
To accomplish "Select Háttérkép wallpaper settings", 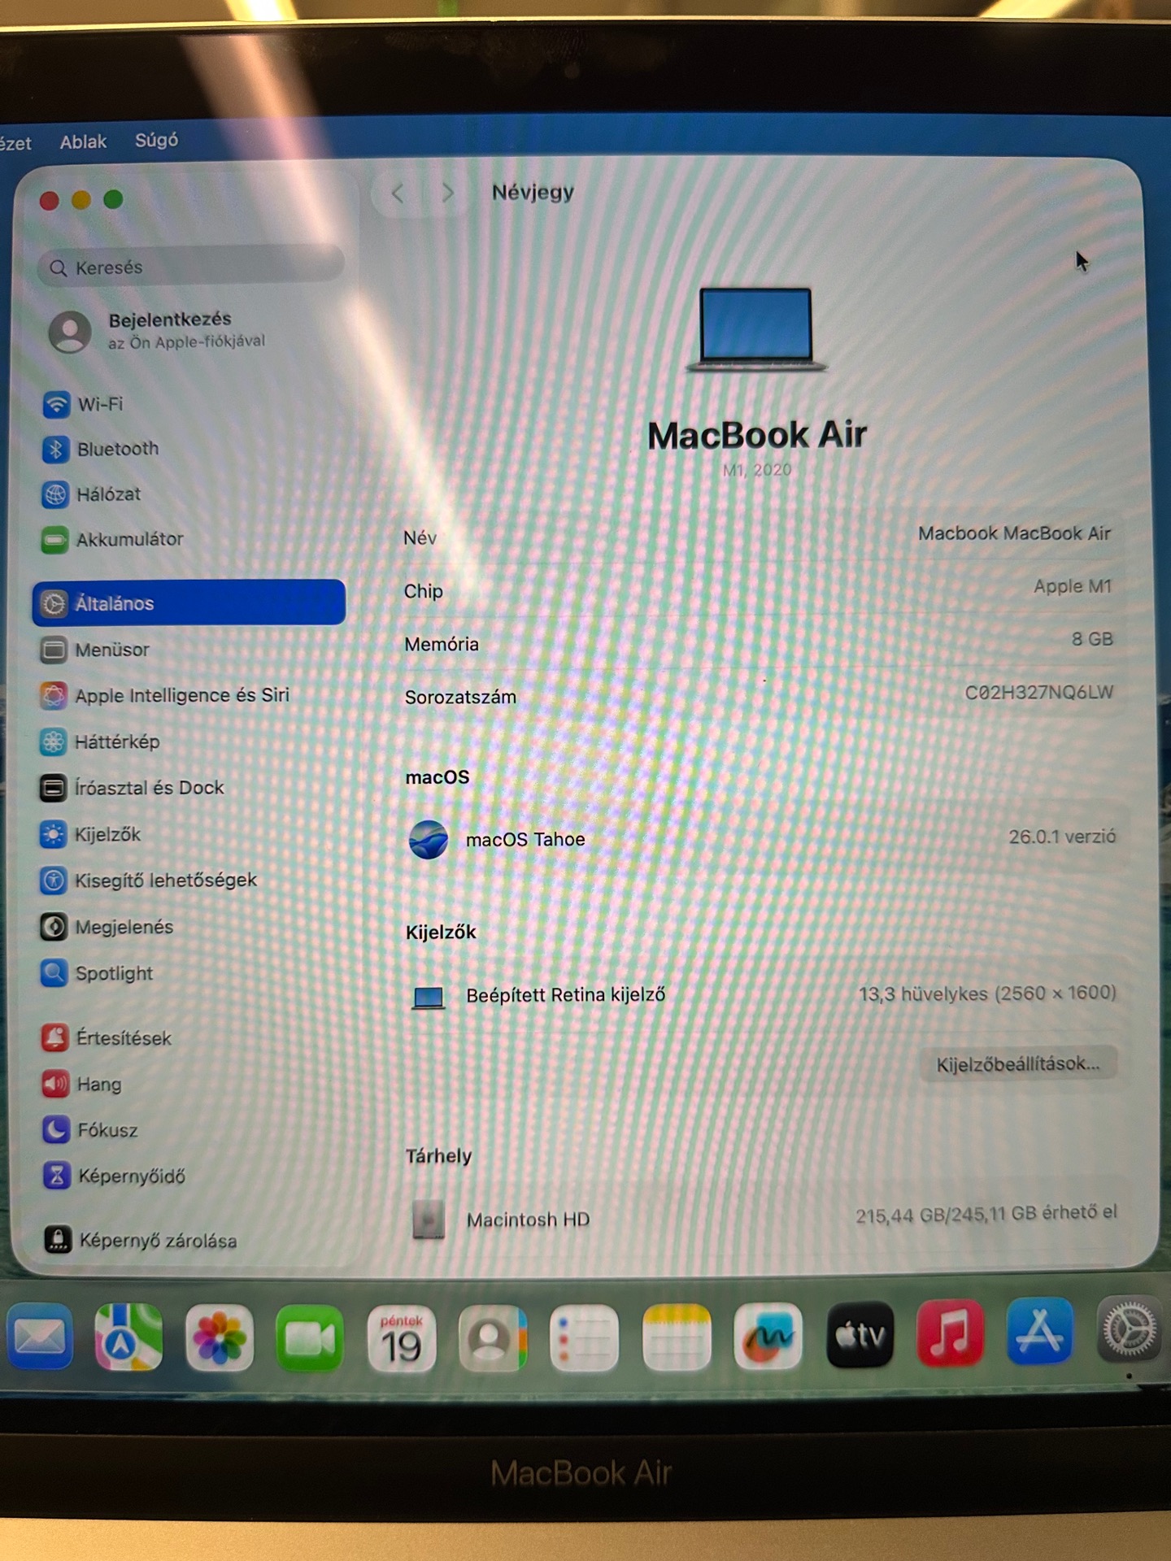I will pyautogui.click(x=116, y=741).
